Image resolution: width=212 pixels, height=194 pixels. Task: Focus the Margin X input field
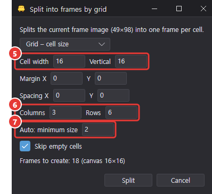(67, 78)
